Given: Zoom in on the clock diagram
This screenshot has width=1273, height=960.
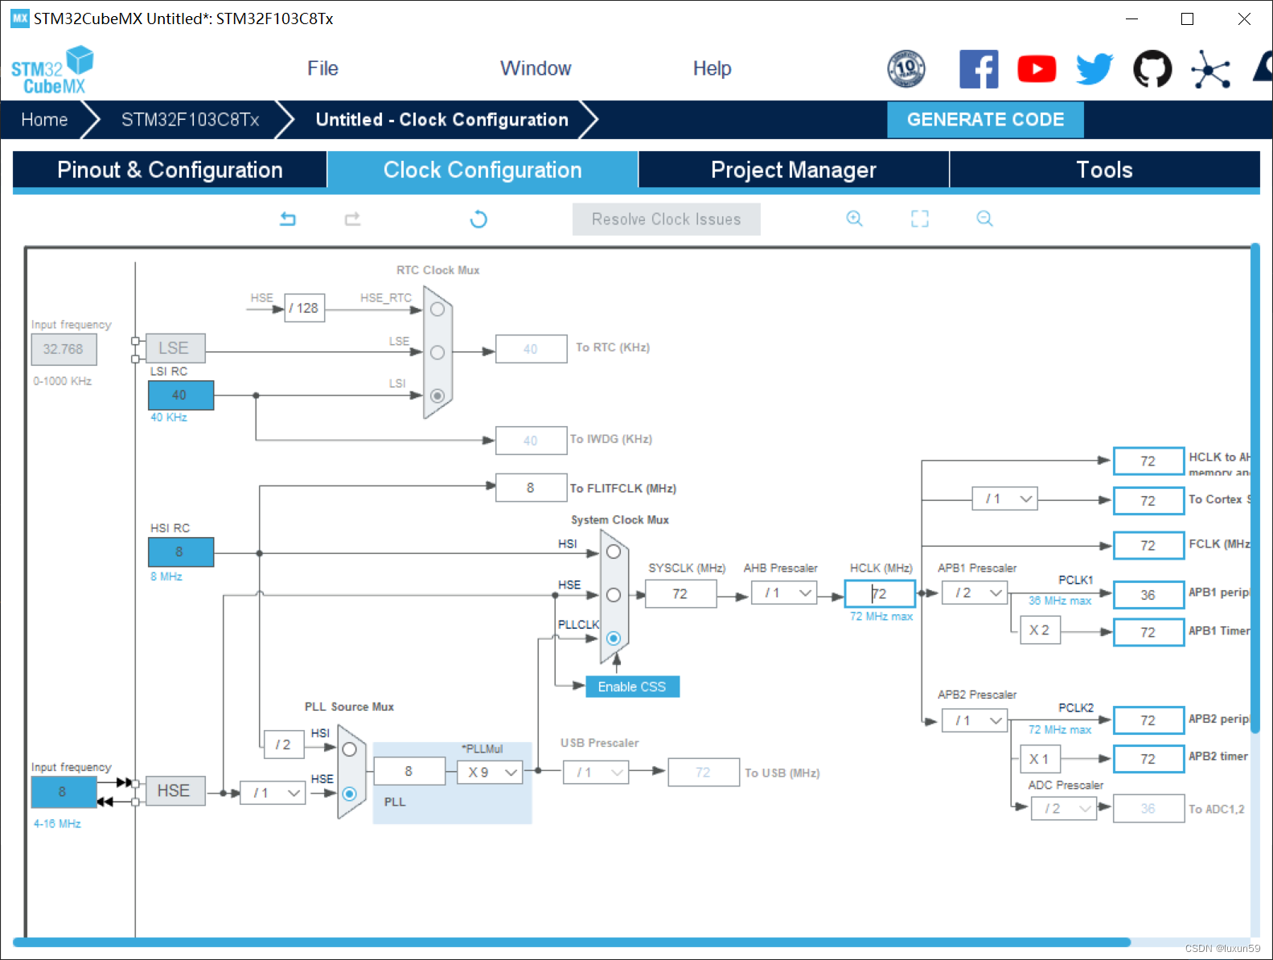Looking at the screenshot, I should (x=855, y=219).
